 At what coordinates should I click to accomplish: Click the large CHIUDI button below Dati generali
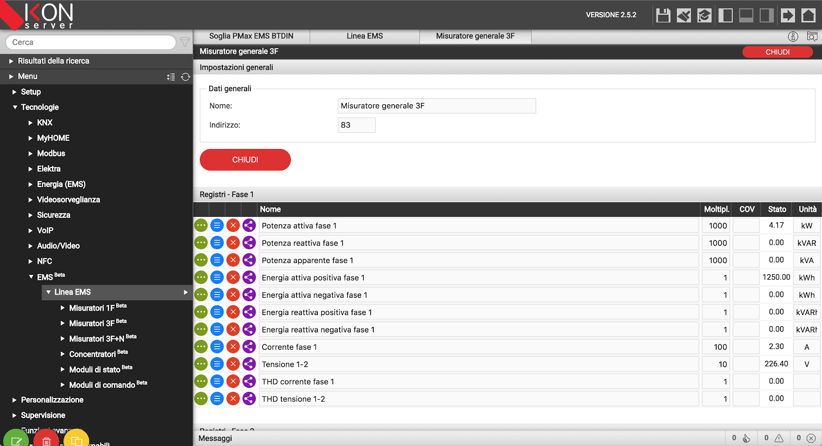coord(245,160)
